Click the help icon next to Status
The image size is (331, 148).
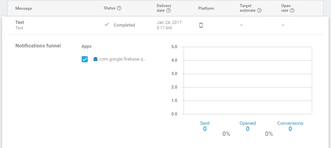point(119,8)
